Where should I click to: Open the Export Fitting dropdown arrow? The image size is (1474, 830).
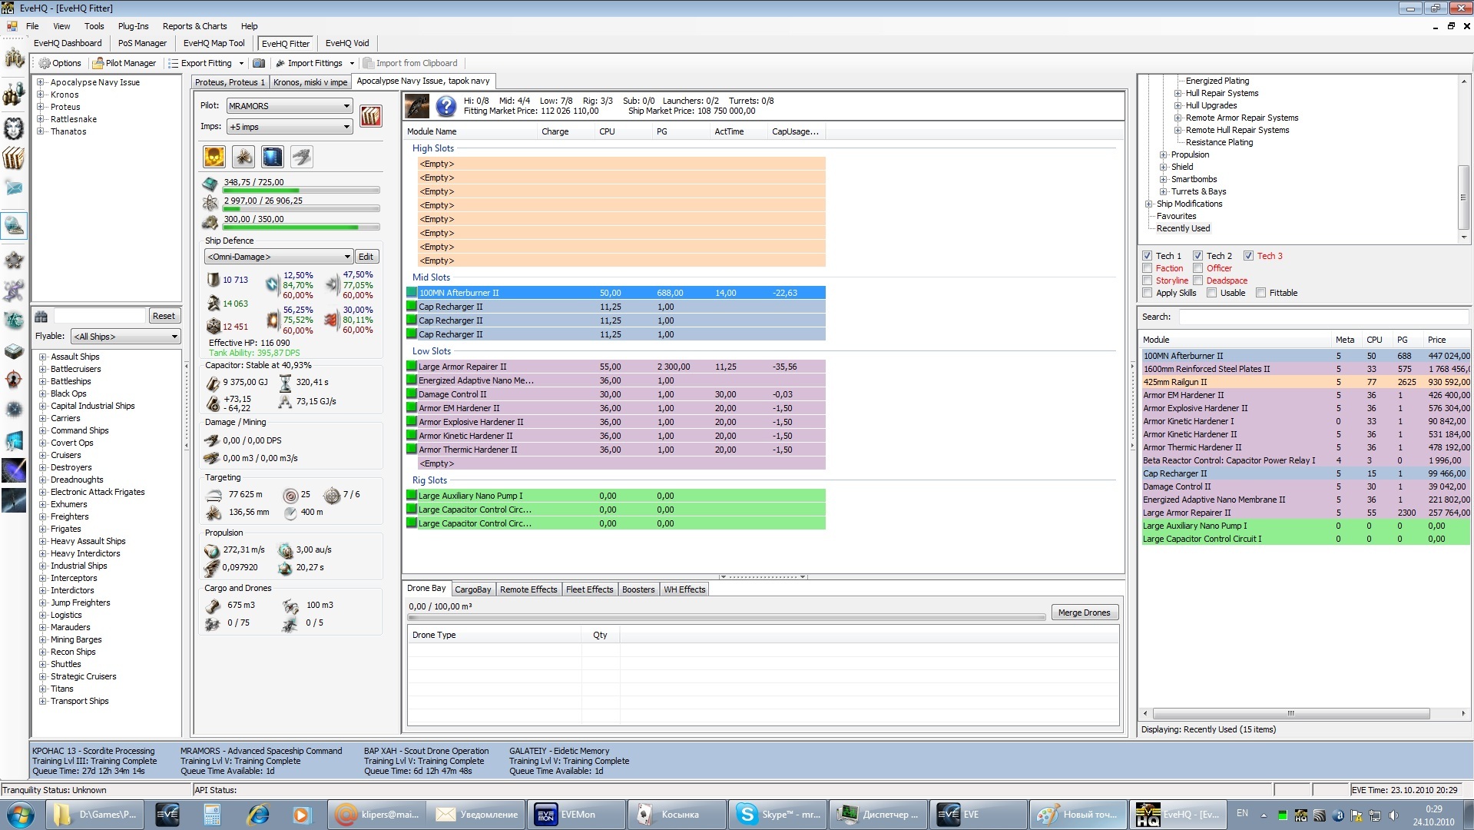pos(241,63)
